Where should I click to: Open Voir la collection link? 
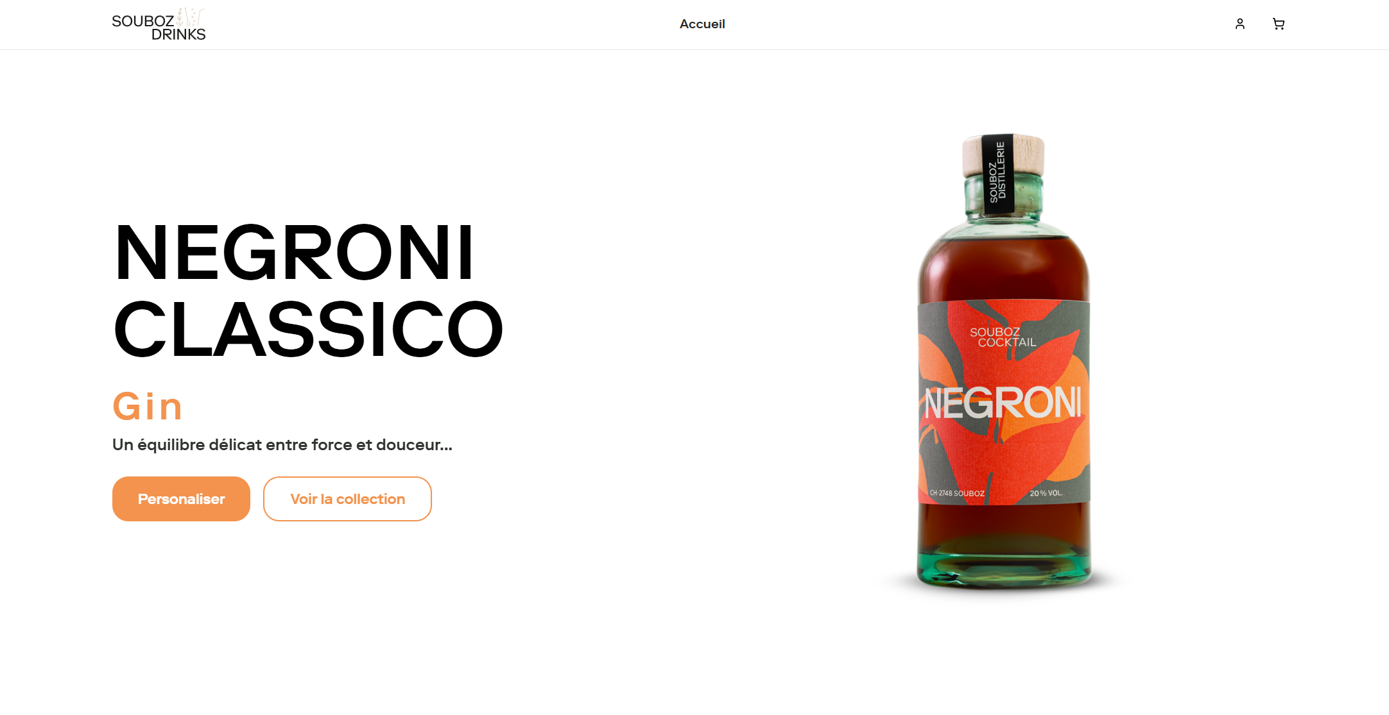tap(347, 499)
